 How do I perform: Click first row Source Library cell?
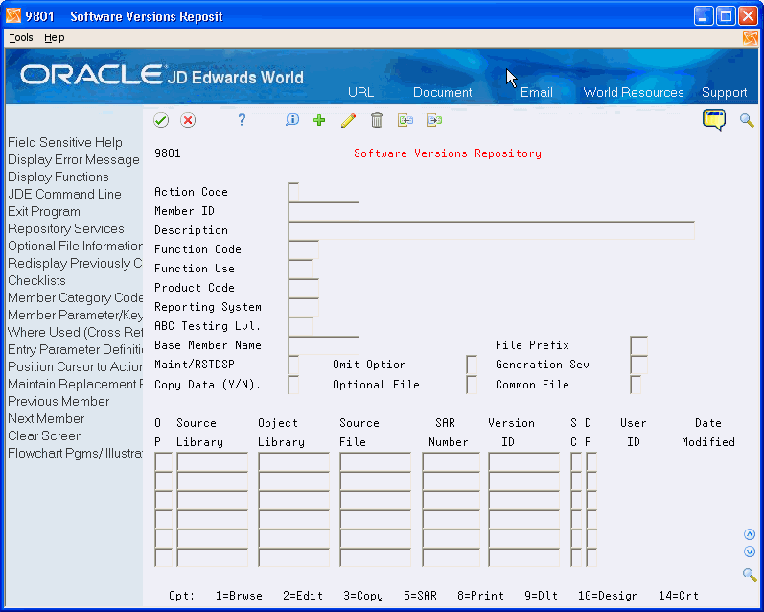point(213,461)
